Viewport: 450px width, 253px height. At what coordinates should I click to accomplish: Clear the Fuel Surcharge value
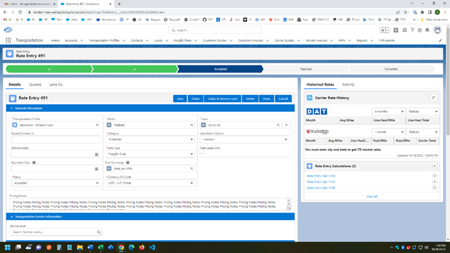point(192,169)
